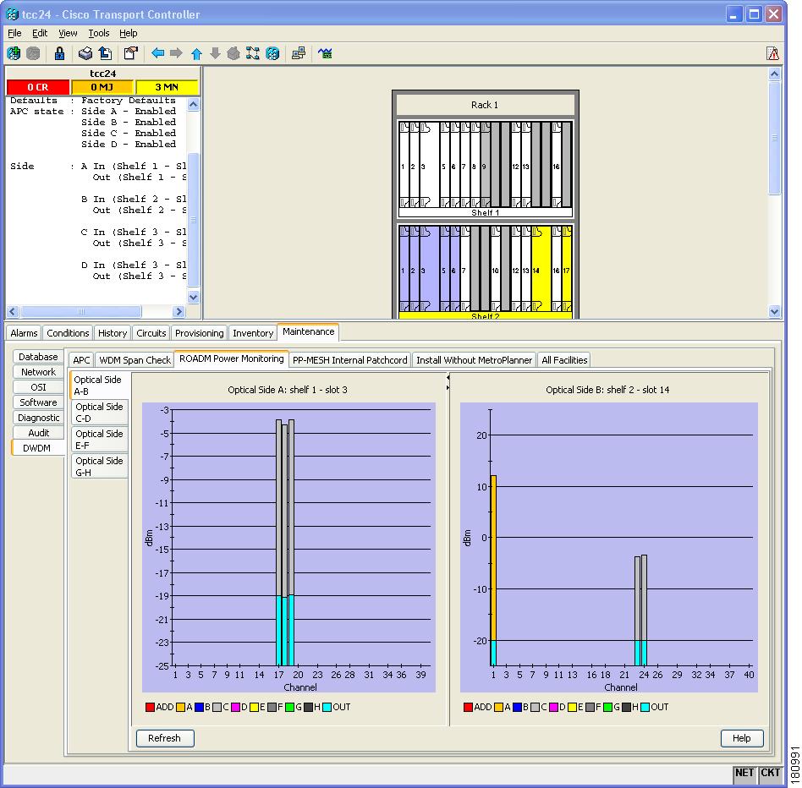Switch to the Inventory tab
The image size is (802, 788).
[x=253, y=333]
